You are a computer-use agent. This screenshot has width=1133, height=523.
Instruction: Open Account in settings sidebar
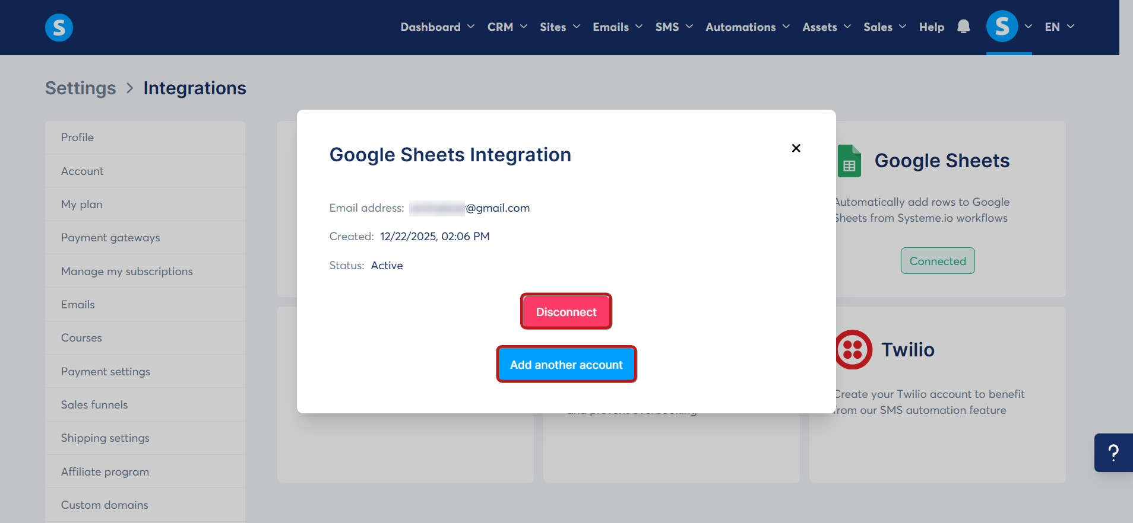point(145,171)
